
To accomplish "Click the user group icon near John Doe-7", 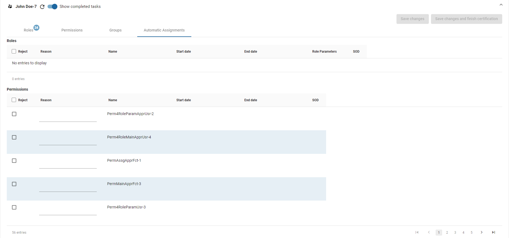I will 10,7.
